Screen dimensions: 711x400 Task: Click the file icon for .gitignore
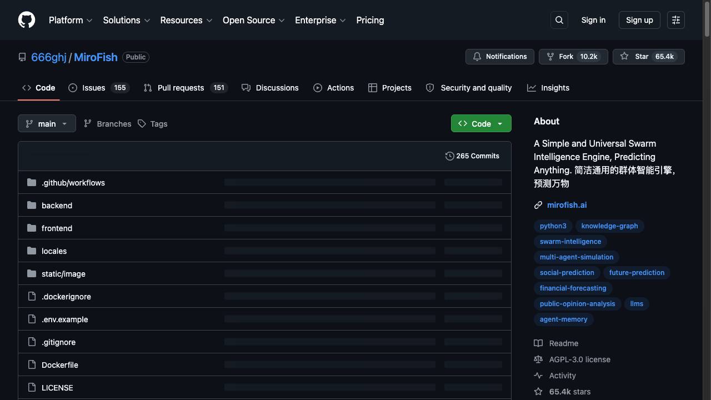pos(32,342)
